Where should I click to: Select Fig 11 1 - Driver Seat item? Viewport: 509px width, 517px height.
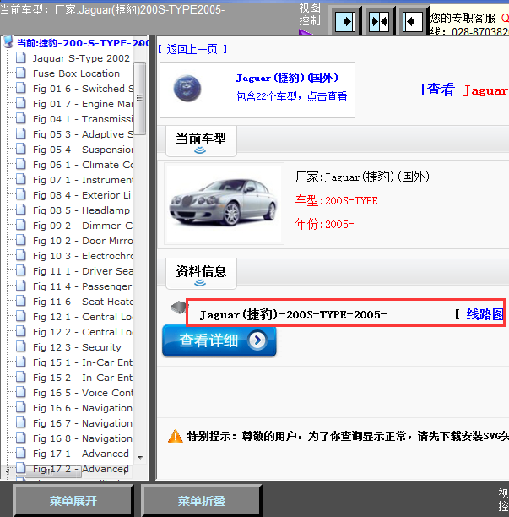pyautogui.click(x=83, y=271)
